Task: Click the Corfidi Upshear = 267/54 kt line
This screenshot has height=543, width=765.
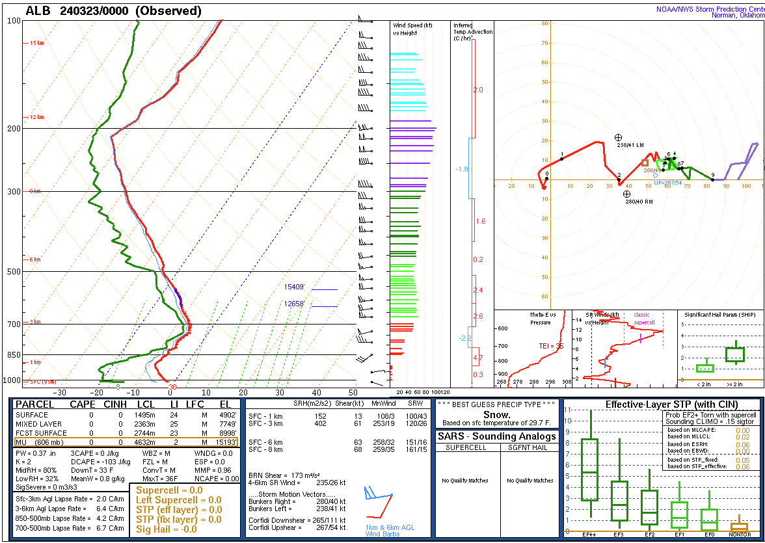Action: pyautogui.click(x=297, y=528)
